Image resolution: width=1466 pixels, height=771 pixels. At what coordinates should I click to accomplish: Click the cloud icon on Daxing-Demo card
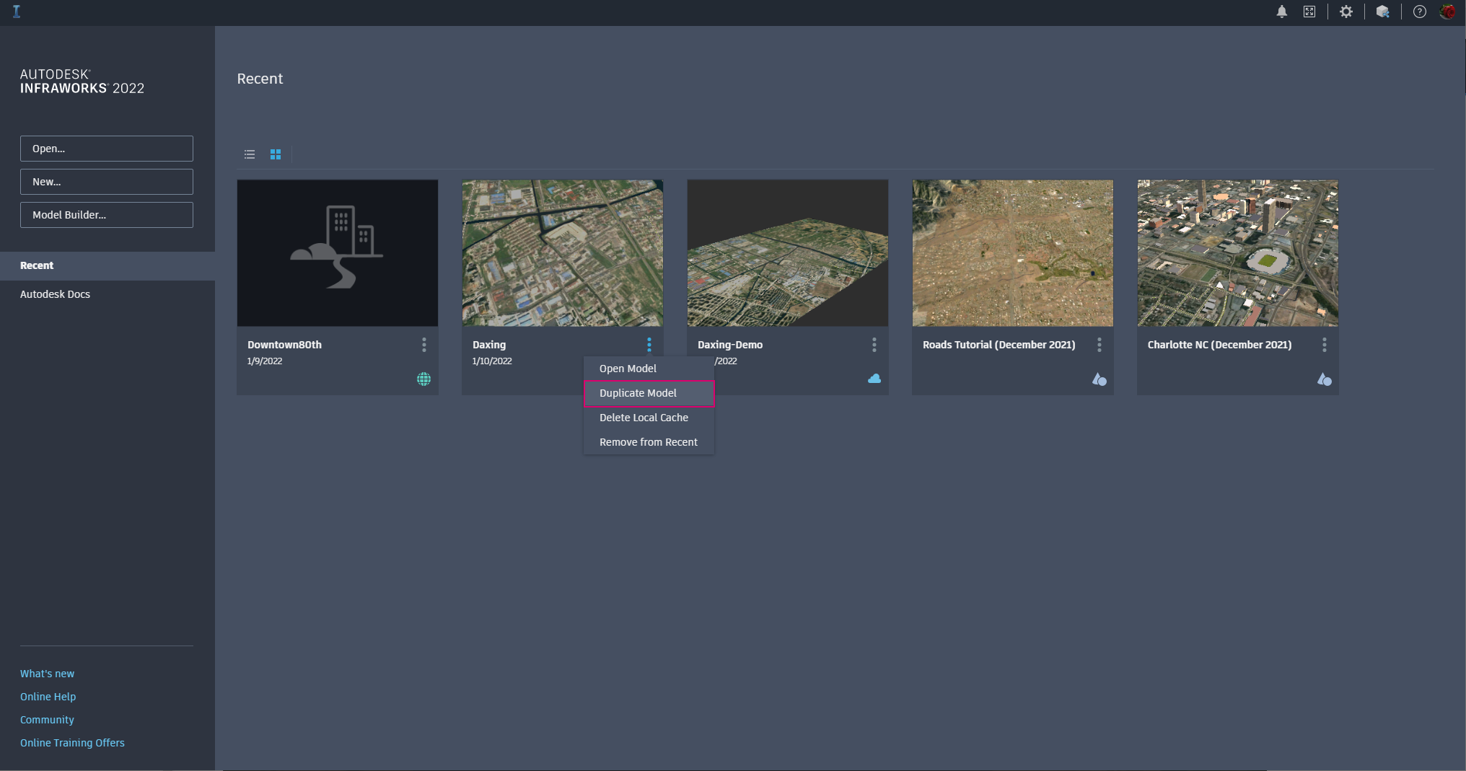874,379
